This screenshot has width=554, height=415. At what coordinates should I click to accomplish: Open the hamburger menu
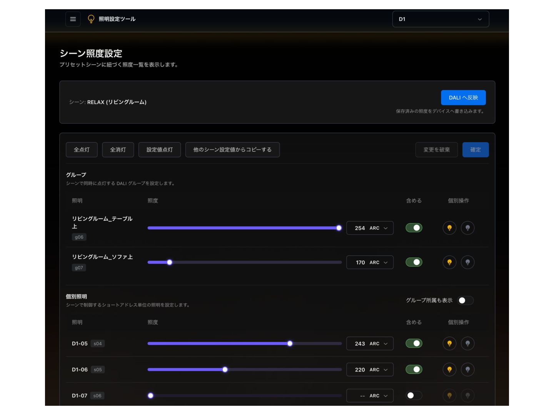(73, 19)
